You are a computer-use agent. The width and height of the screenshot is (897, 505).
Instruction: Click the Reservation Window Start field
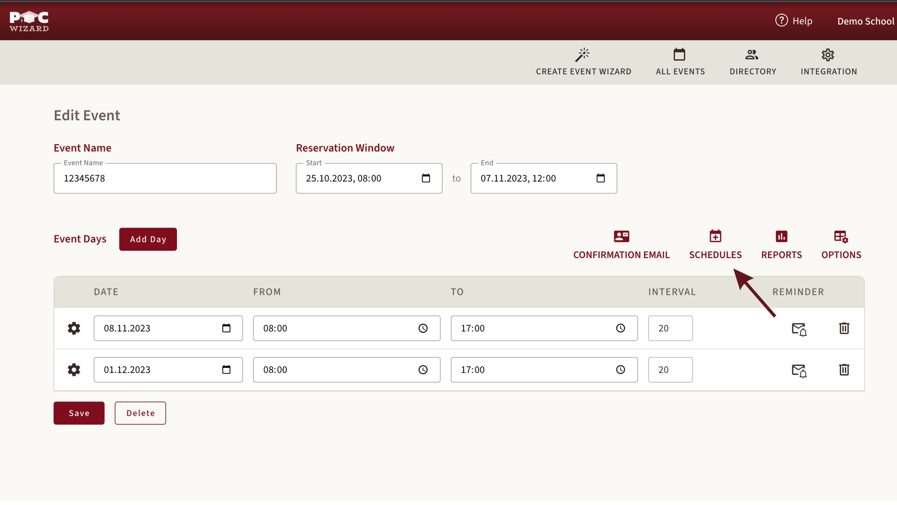(369, 178)
